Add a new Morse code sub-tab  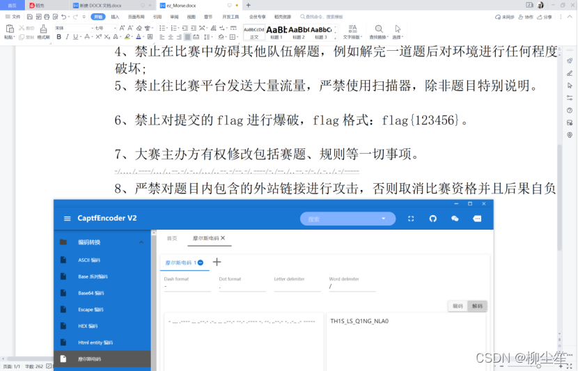point(217,262)
